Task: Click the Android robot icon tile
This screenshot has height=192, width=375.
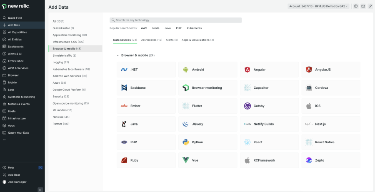Action: [x=186, y=70]
